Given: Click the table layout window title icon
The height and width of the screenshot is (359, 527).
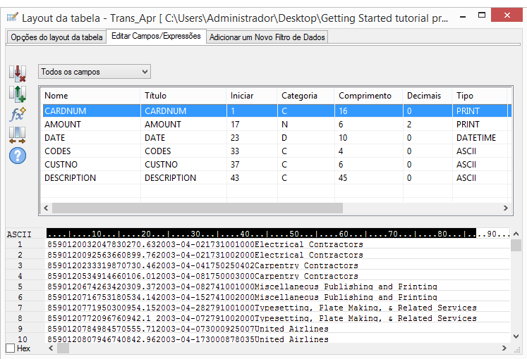Looking at the screenshot, I should click(x=11, y=16).
